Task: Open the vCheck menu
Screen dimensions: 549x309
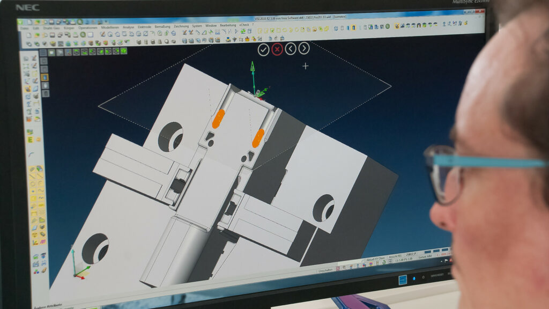Action: click(x=244, y=25)
